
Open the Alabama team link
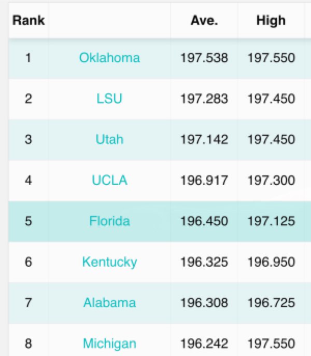[109, 303]
